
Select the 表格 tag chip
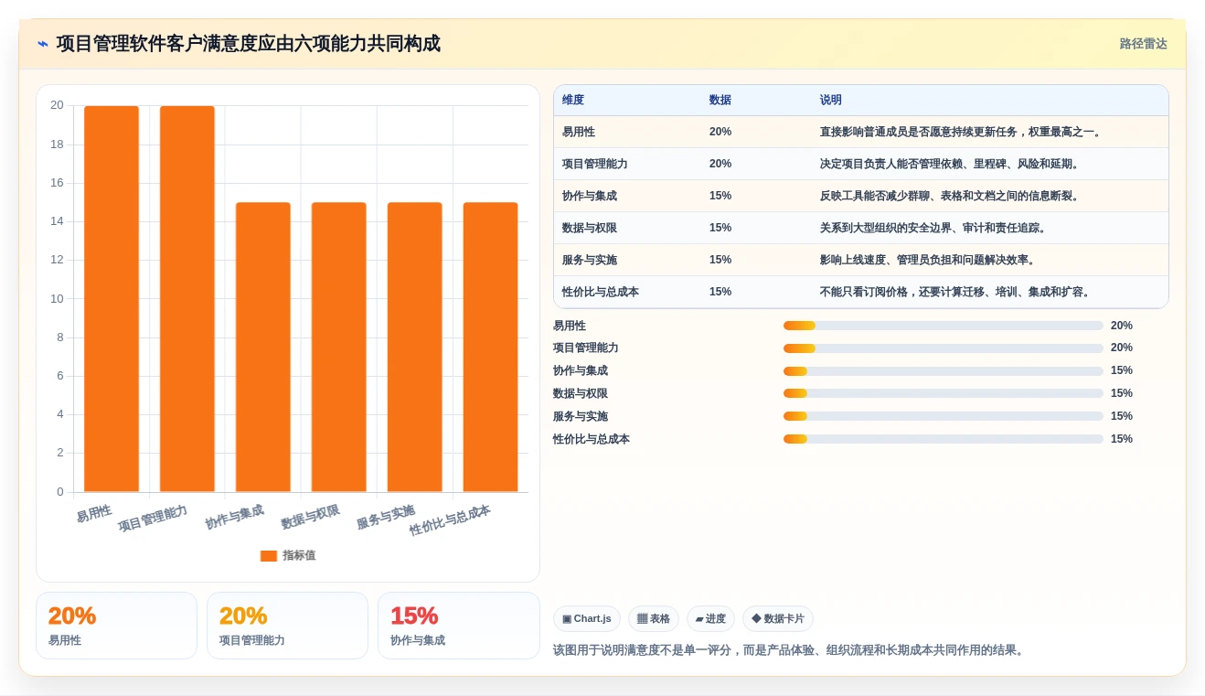click(654, 619)
